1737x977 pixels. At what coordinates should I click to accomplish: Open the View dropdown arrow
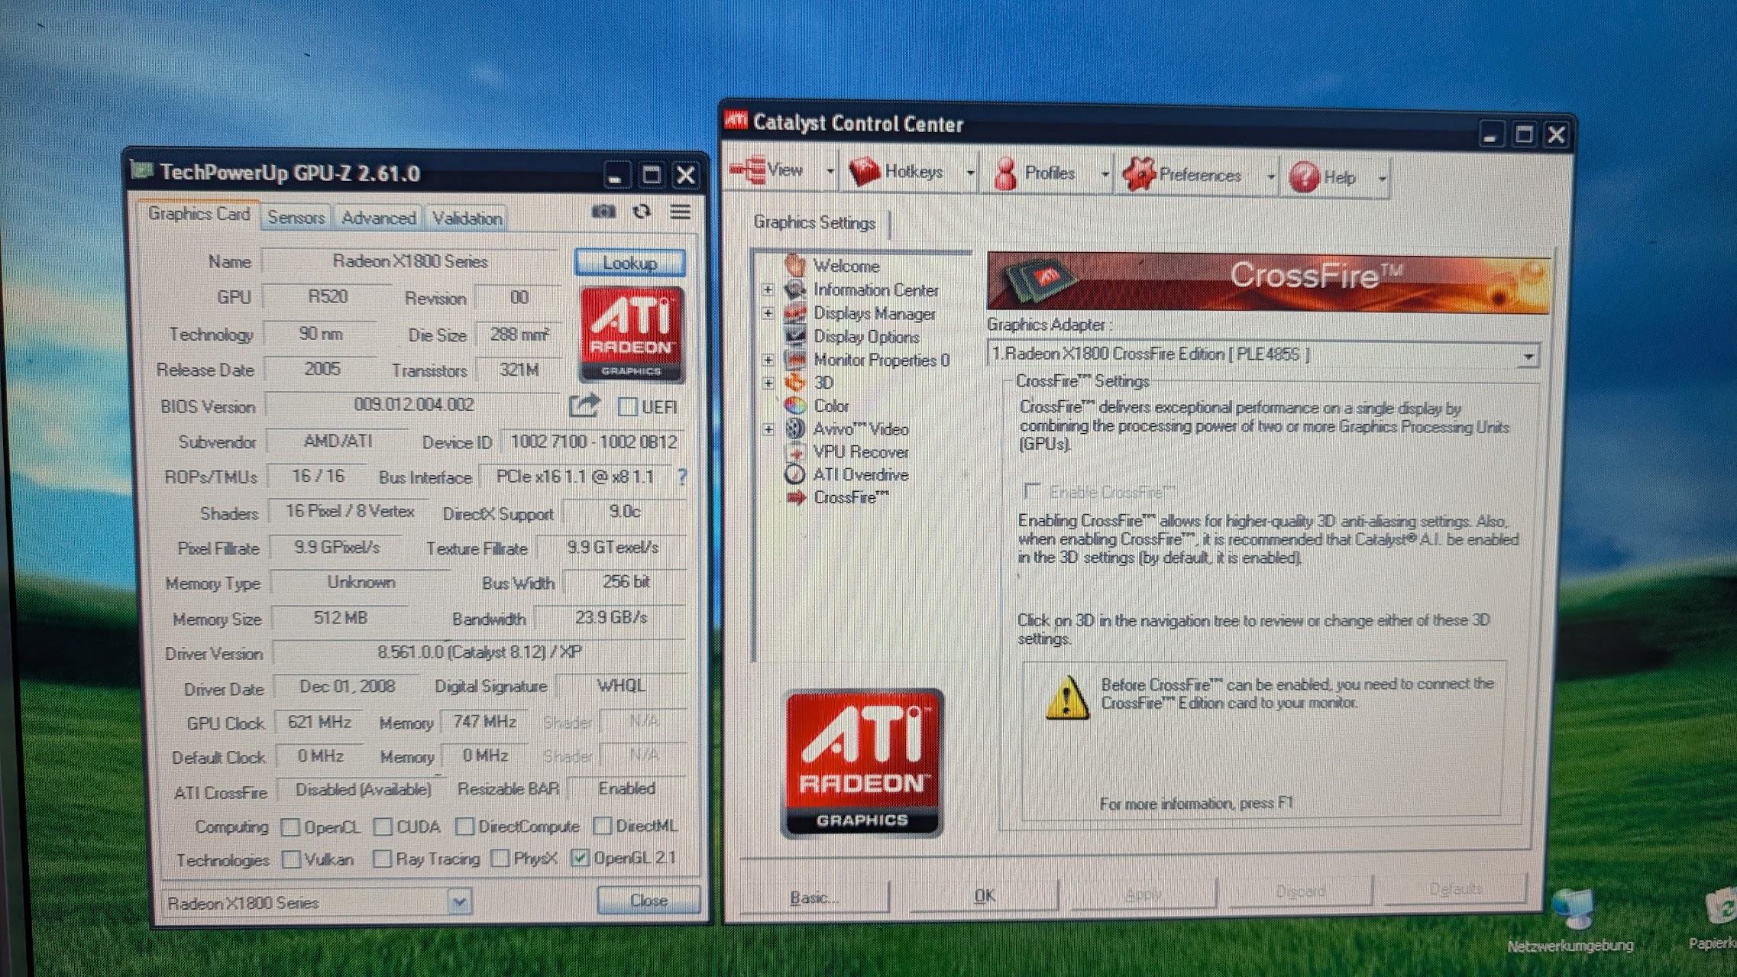(830, 171)
